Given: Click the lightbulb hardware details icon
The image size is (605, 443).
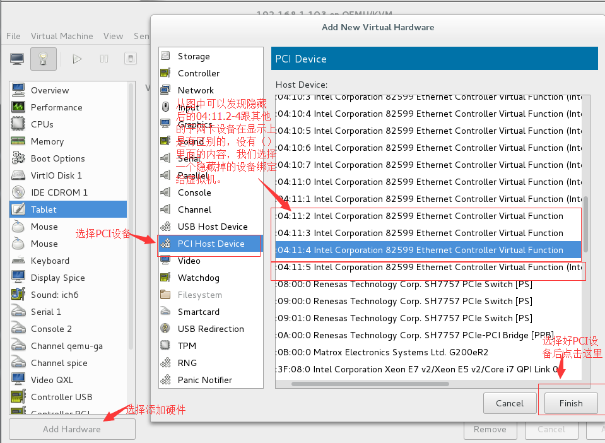Looking at the screenshot, I should click(44, 59).
